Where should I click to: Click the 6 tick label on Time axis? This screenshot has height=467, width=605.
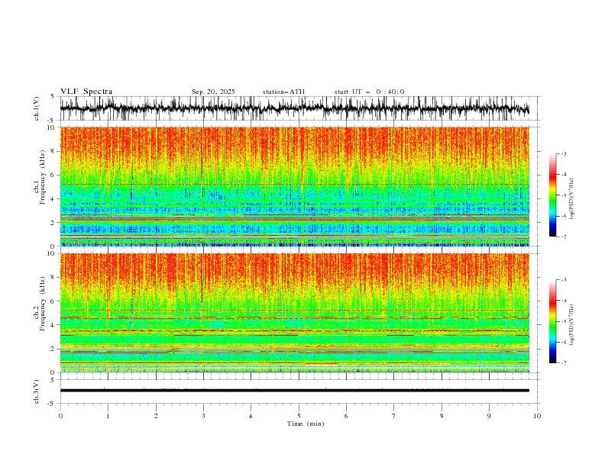346,416
